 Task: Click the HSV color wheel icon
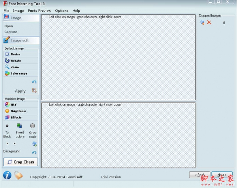point(7,104)
